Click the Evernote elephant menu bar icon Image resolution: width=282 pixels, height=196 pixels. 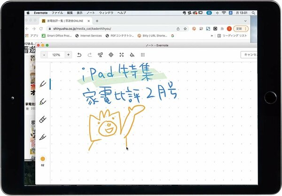tap(184, 13)
